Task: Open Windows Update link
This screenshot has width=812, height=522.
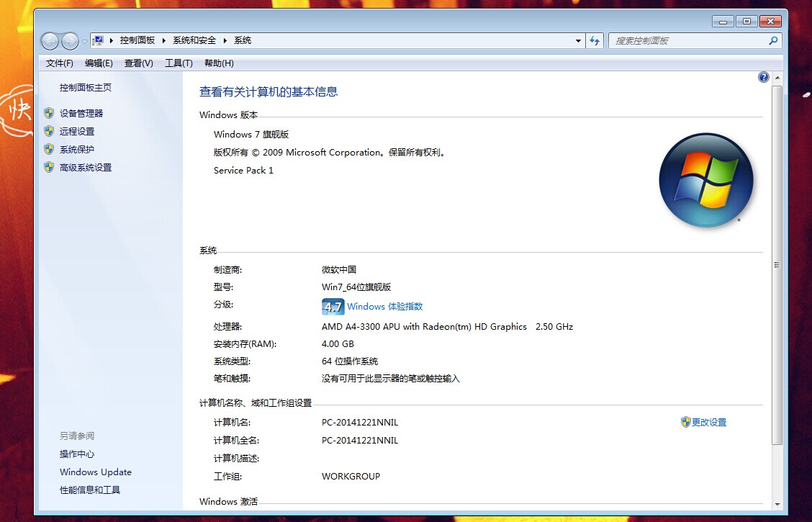Action: click(96, 472)
